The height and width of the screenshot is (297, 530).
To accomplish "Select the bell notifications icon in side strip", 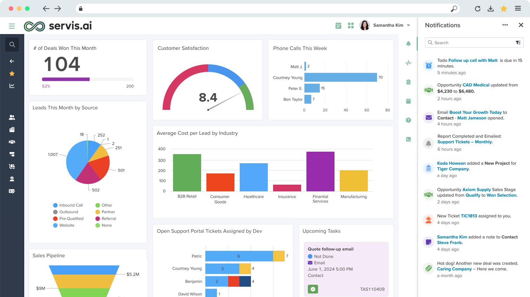I will pos(408,44).
